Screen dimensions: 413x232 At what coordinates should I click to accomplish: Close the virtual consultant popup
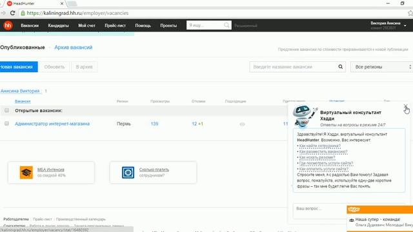coord(405,106)
